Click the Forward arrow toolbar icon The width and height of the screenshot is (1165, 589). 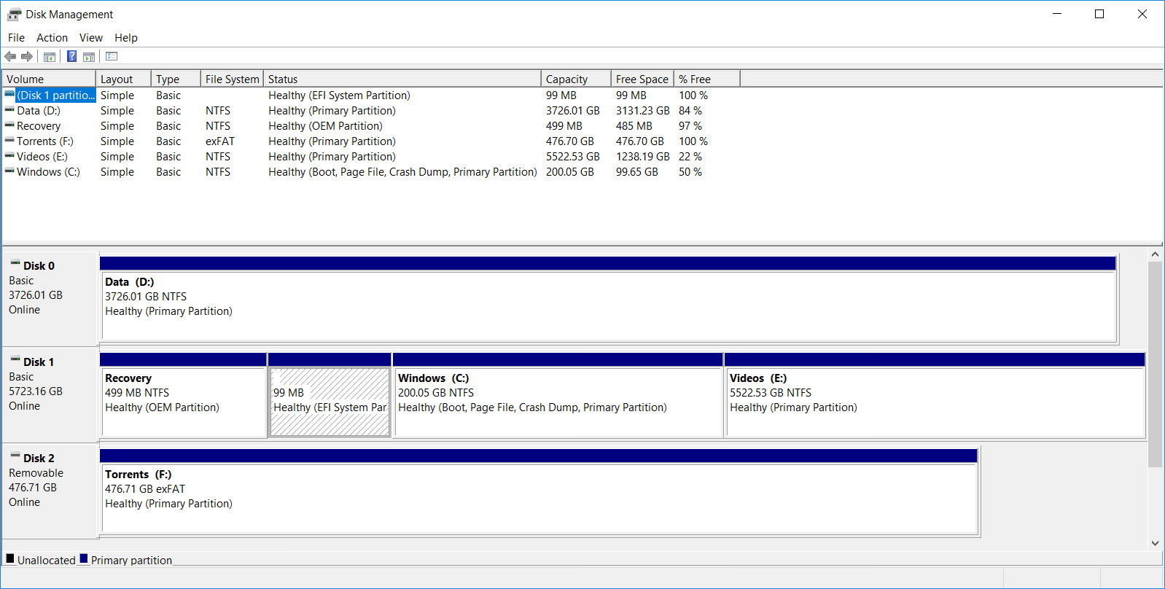(x=27, y=57)
